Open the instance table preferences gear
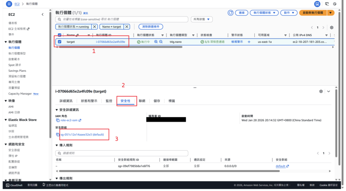Image resolution: width=346 pixels, height=191 pixels. (x=331, y=27)
